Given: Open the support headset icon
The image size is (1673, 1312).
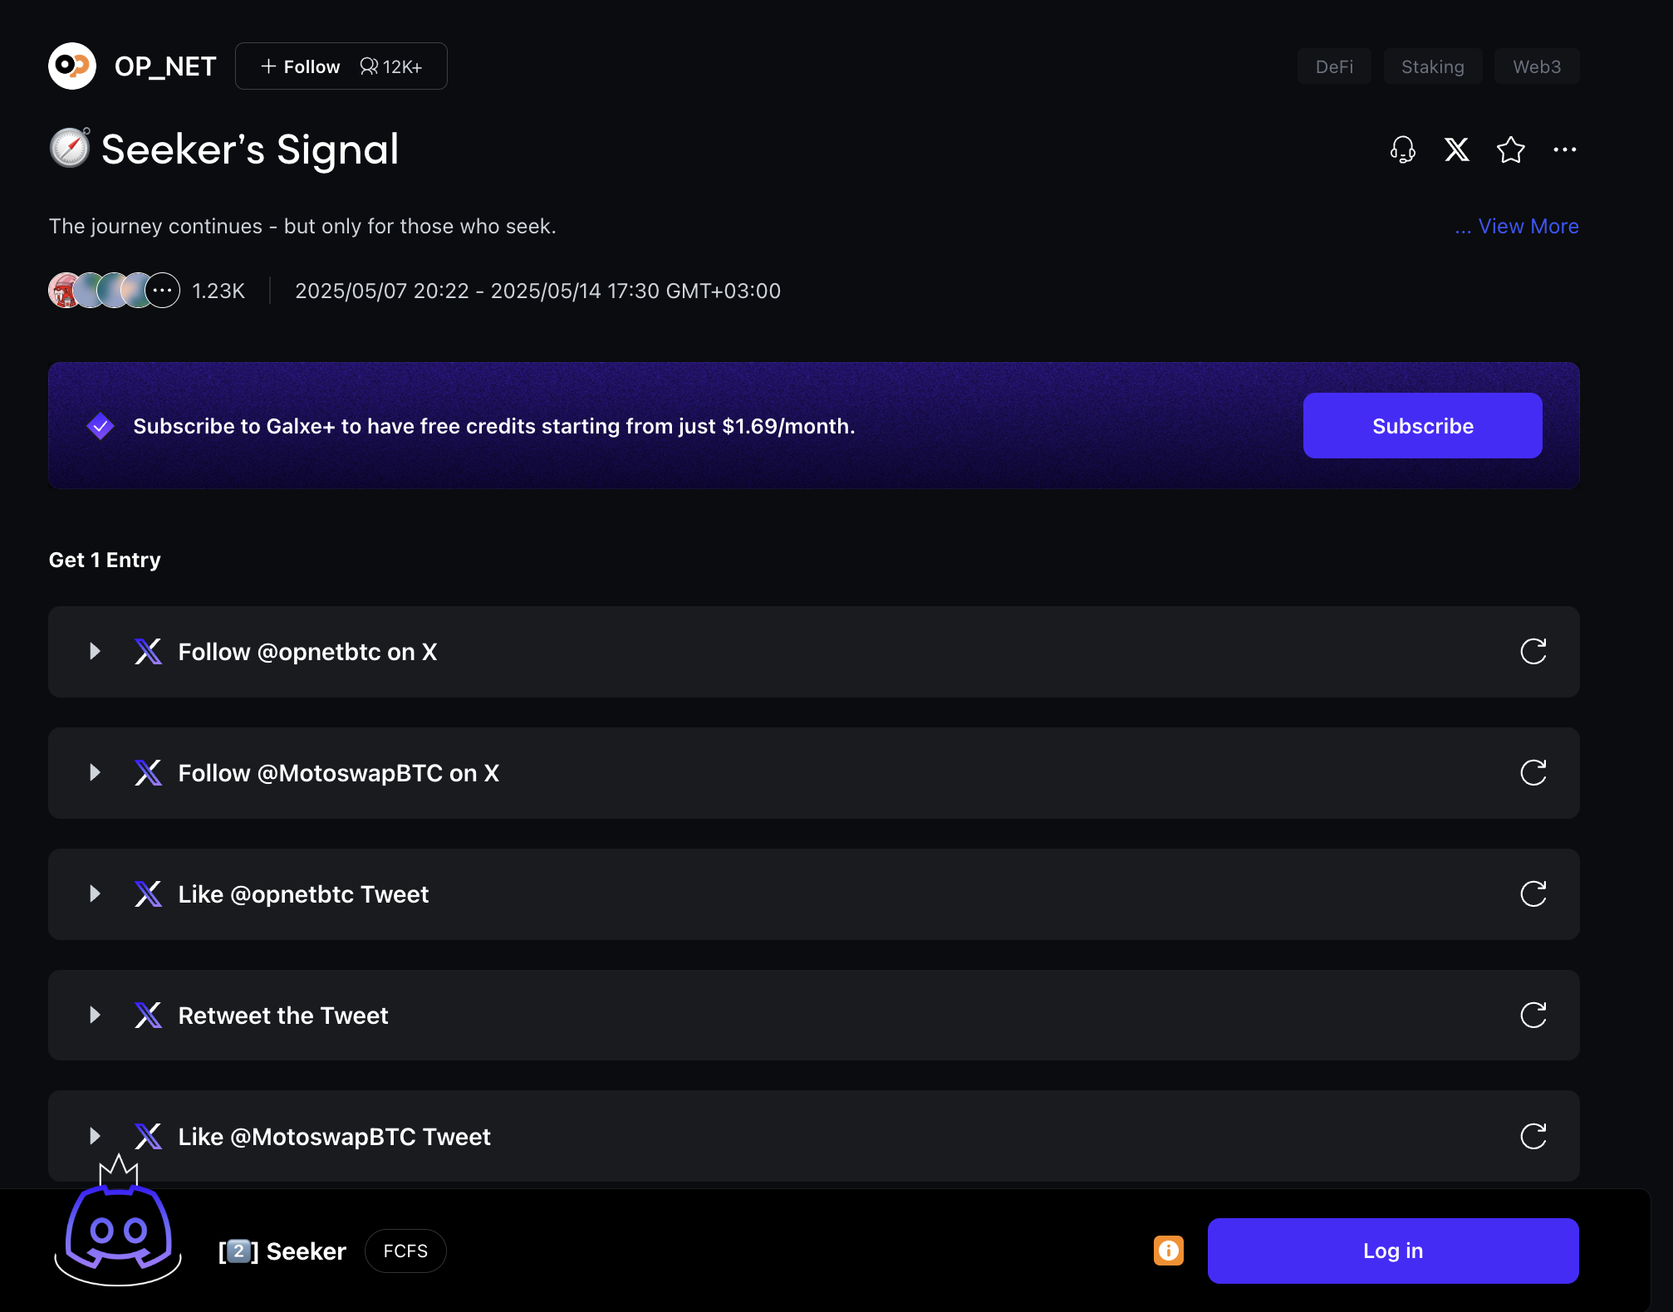Looking at the screenshot, I should [x=1402, y=150].
